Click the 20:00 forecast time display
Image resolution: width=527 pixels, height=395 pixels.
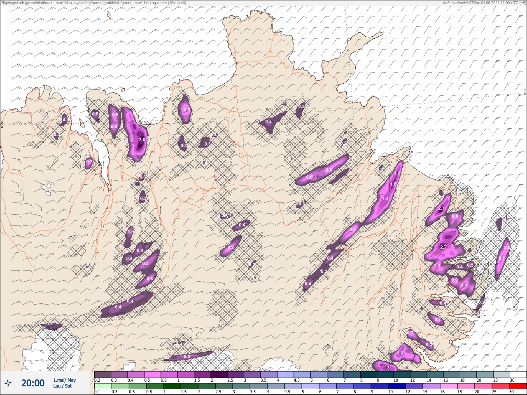(33, 383)
